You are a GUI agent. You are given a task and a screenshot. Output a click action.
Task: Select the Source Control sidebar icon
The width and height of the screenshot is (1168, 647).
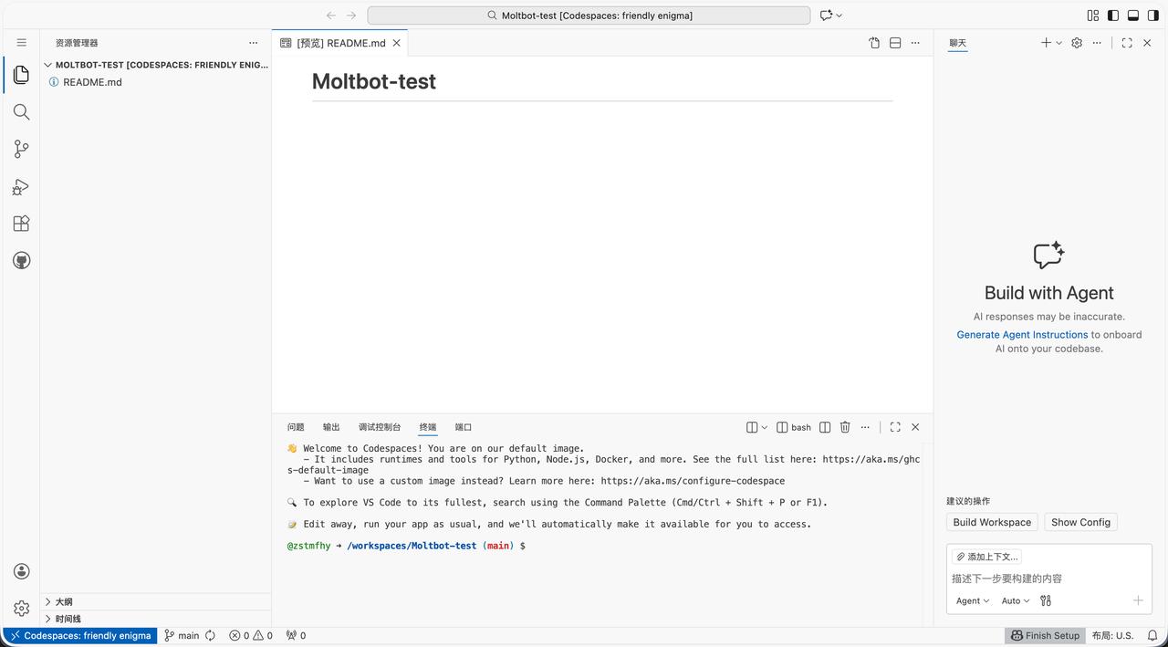(21, 149)
